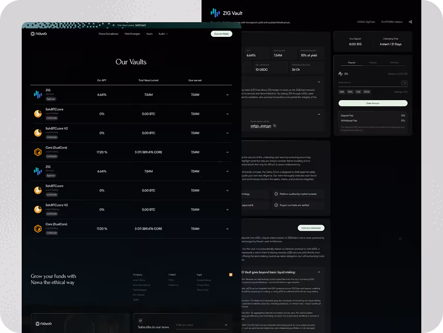Click the upper ZIG row's blue bars token icon
443x333 pixels.
tap(38, 94)
